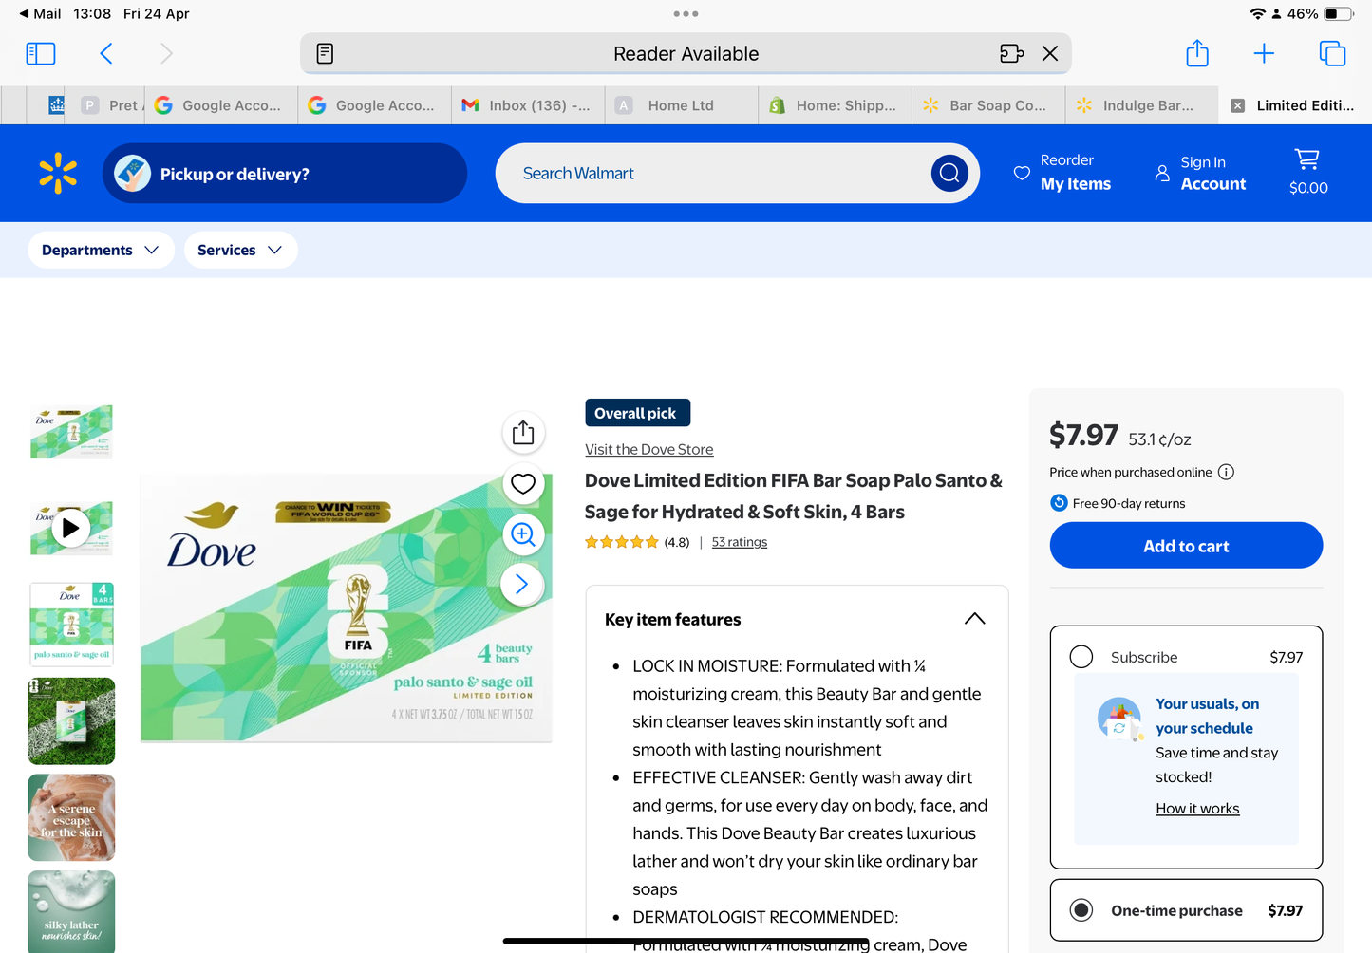This screenshot has width=1372, height=953.
Task: Play the product video thumbnail
Action: click(x=71, y=528)
